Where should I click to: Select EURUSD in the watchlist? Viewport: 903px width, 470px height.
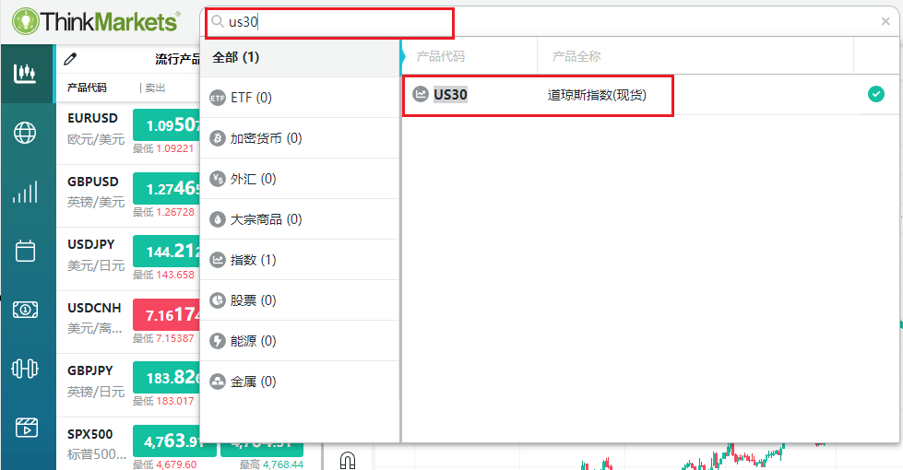click(x=93, y=118)
